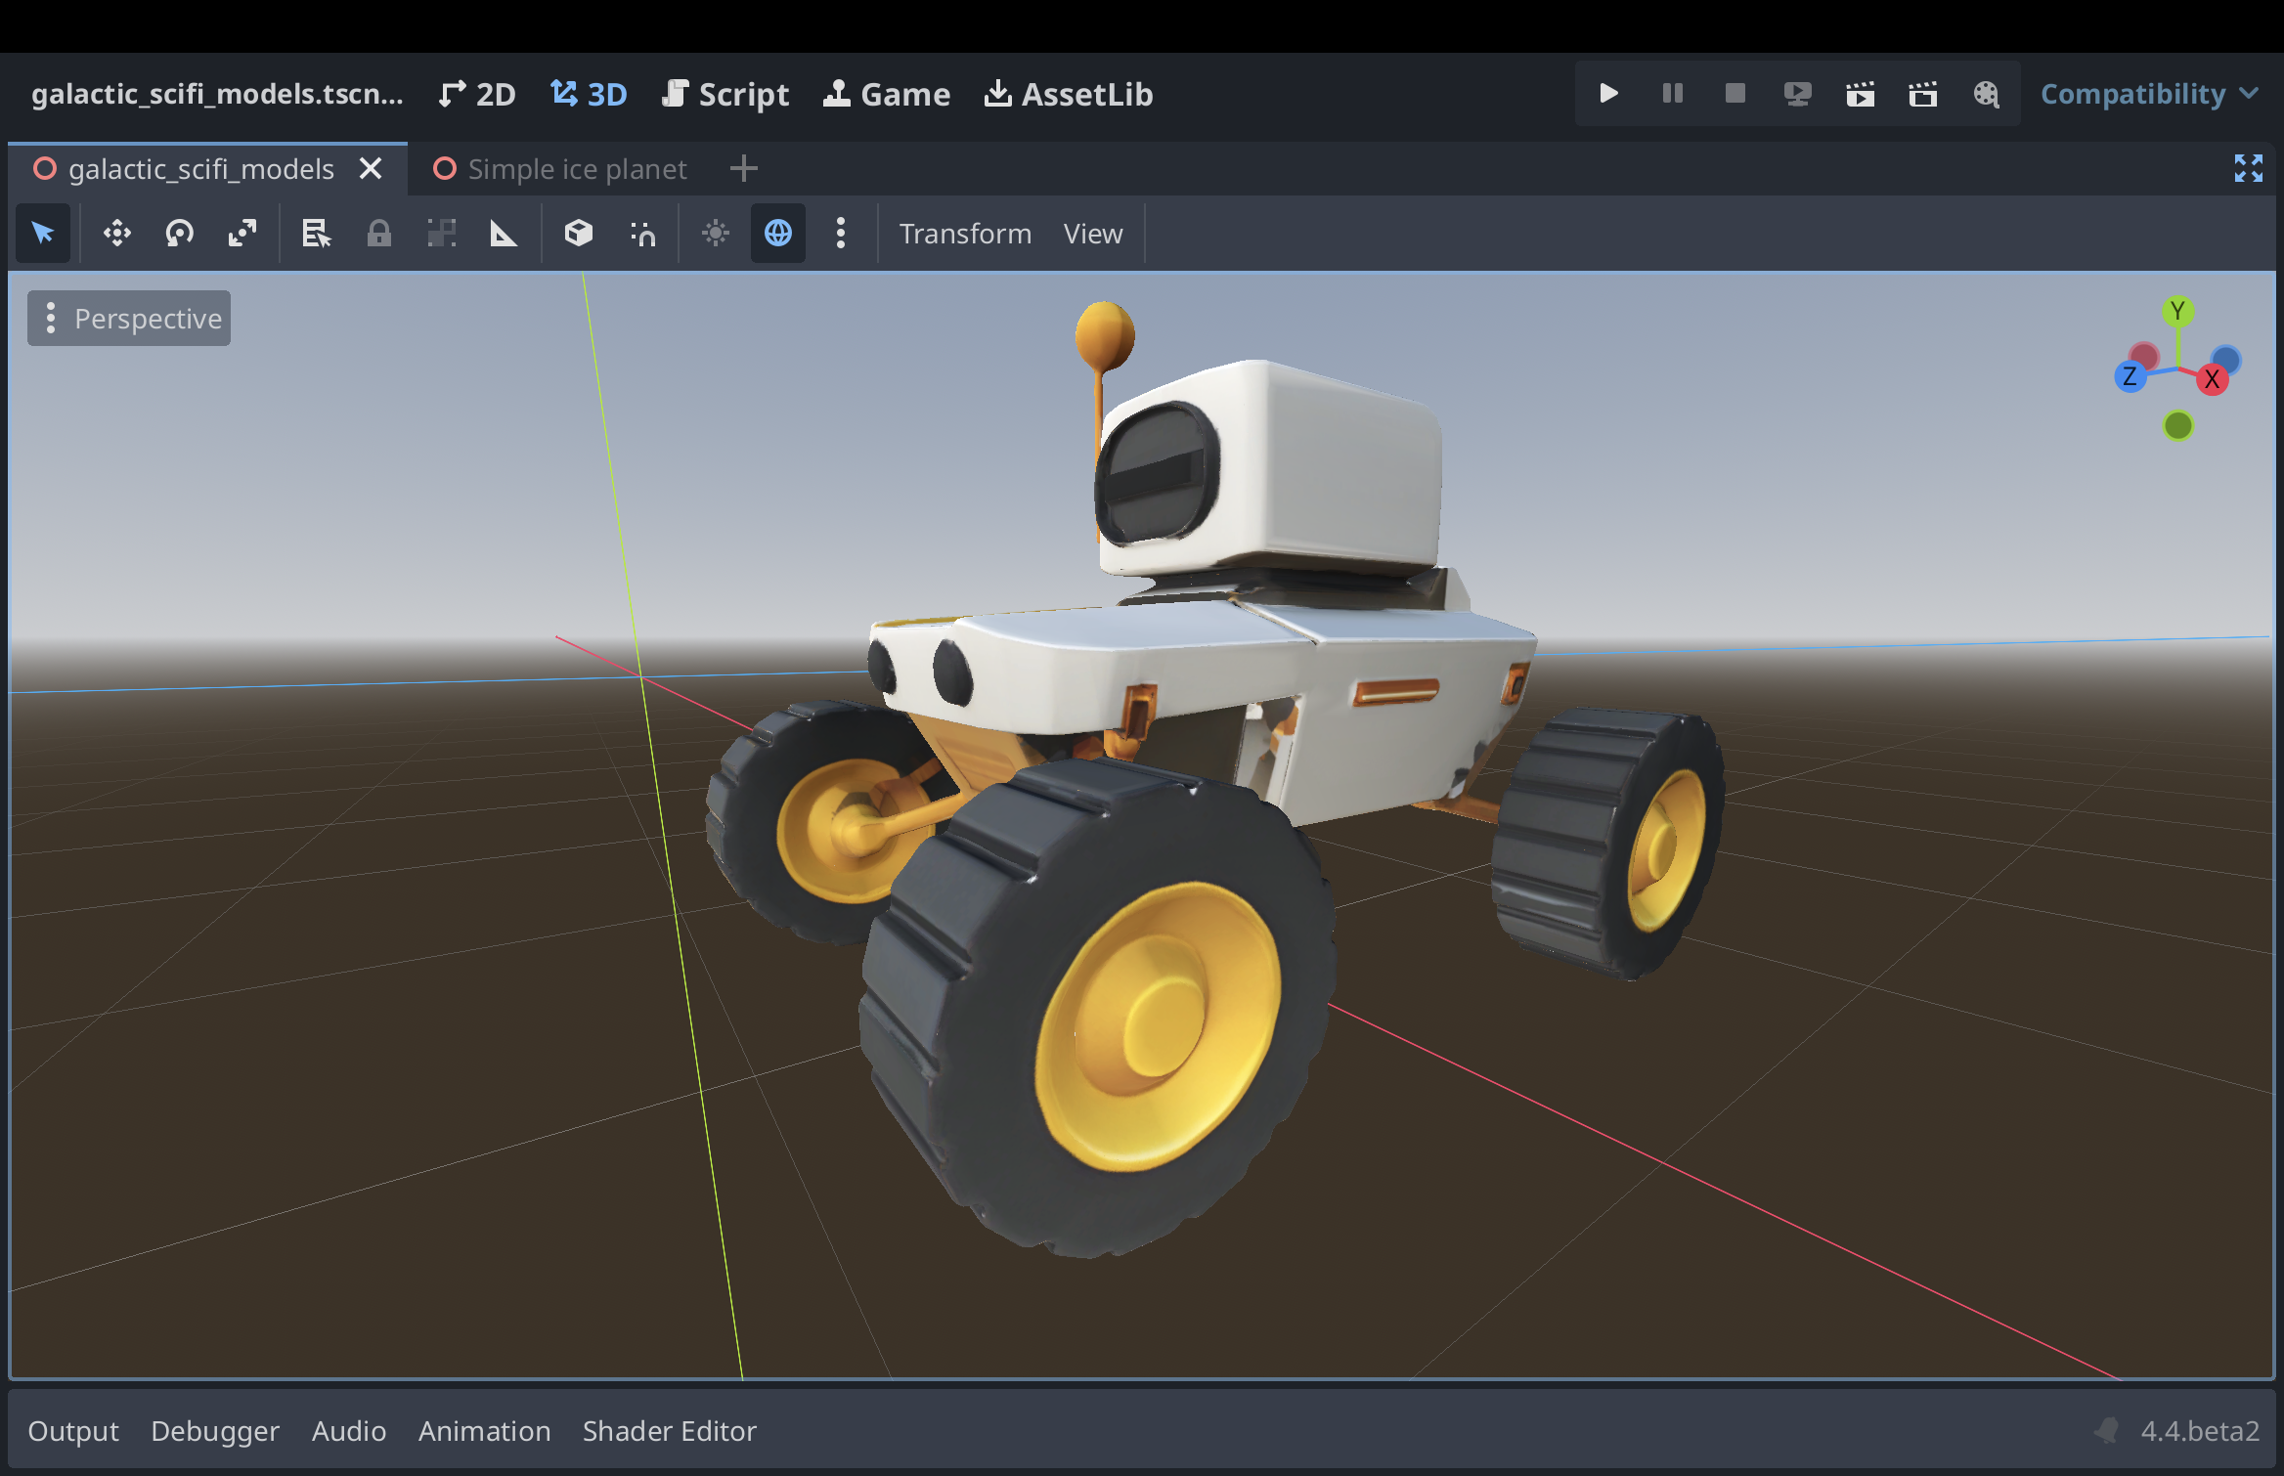Open the Compatibility renderer dropdown

(2149, 94)
